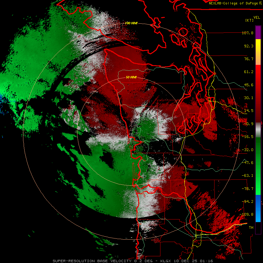Click the VEL legend title
The image size is (263, 263).
[x=257, y=17]
